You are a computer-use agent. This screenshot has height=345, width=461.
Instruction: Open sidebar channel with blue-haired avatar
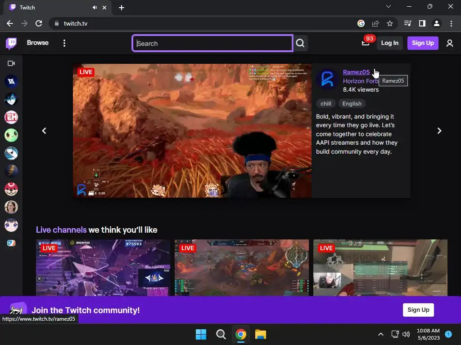(x=11, y=99)
